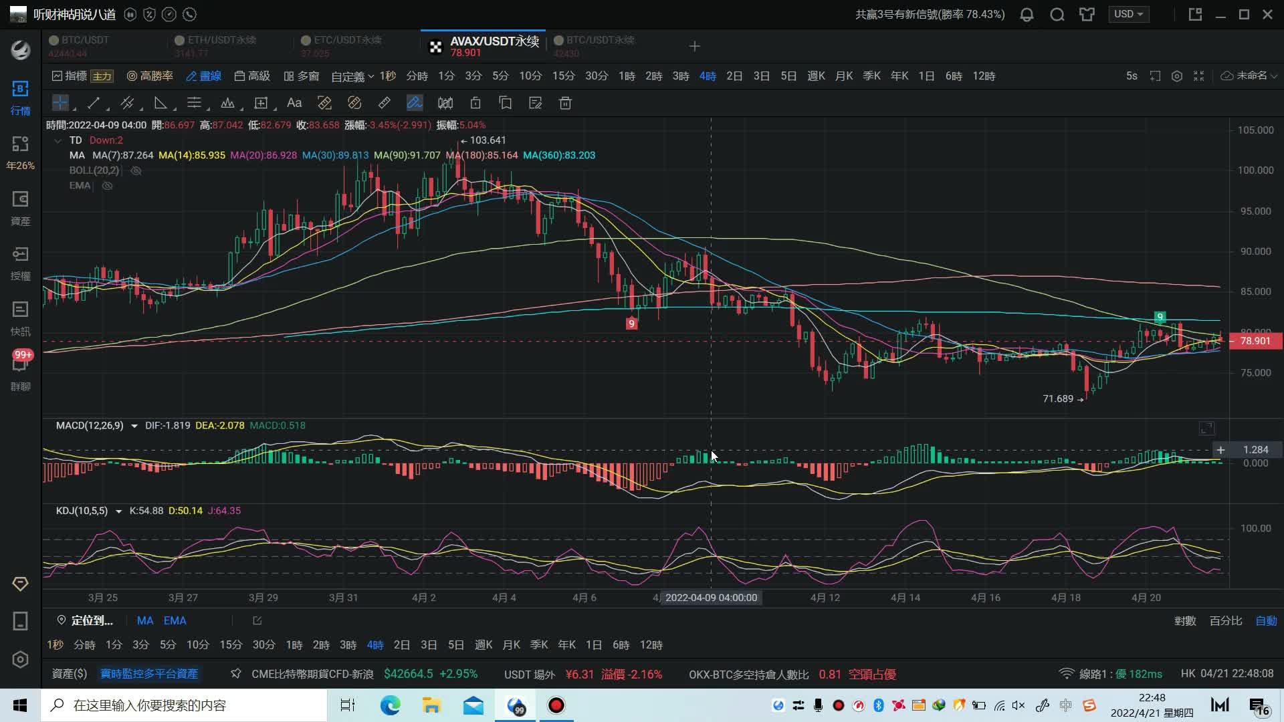
Task: Click the diamond VIP icon in sidebar
Action: [20, 584]
